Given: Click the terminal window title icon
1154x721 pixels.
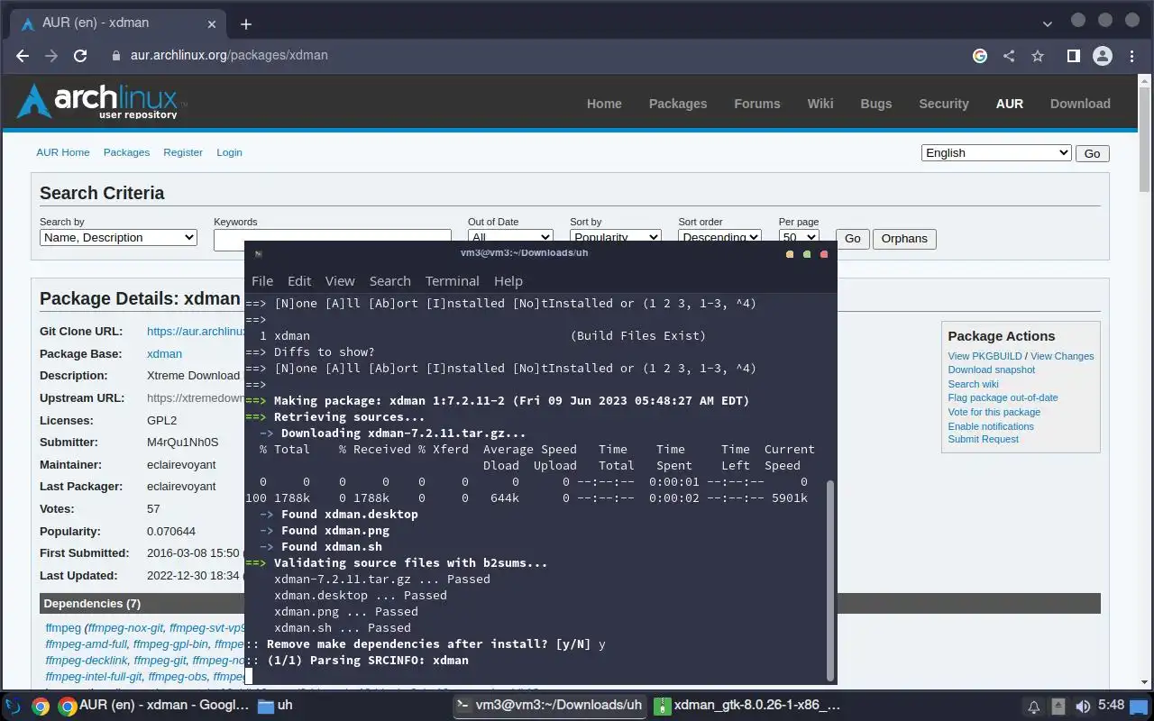Looking at the screenshot, I should tap(258, 254).
